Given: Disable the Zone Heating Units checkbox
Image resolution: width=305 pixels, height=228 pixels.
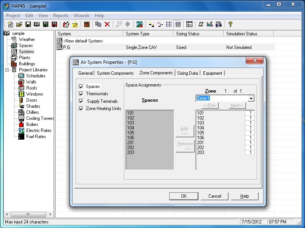Looking at the screenshot, I should pos(81,108).
